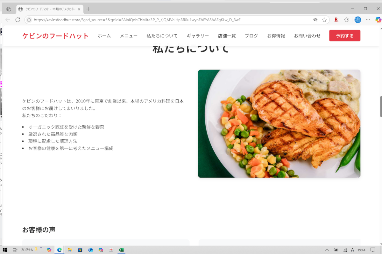
Task: Open the Windows Start menu
Action: (5, 250)
